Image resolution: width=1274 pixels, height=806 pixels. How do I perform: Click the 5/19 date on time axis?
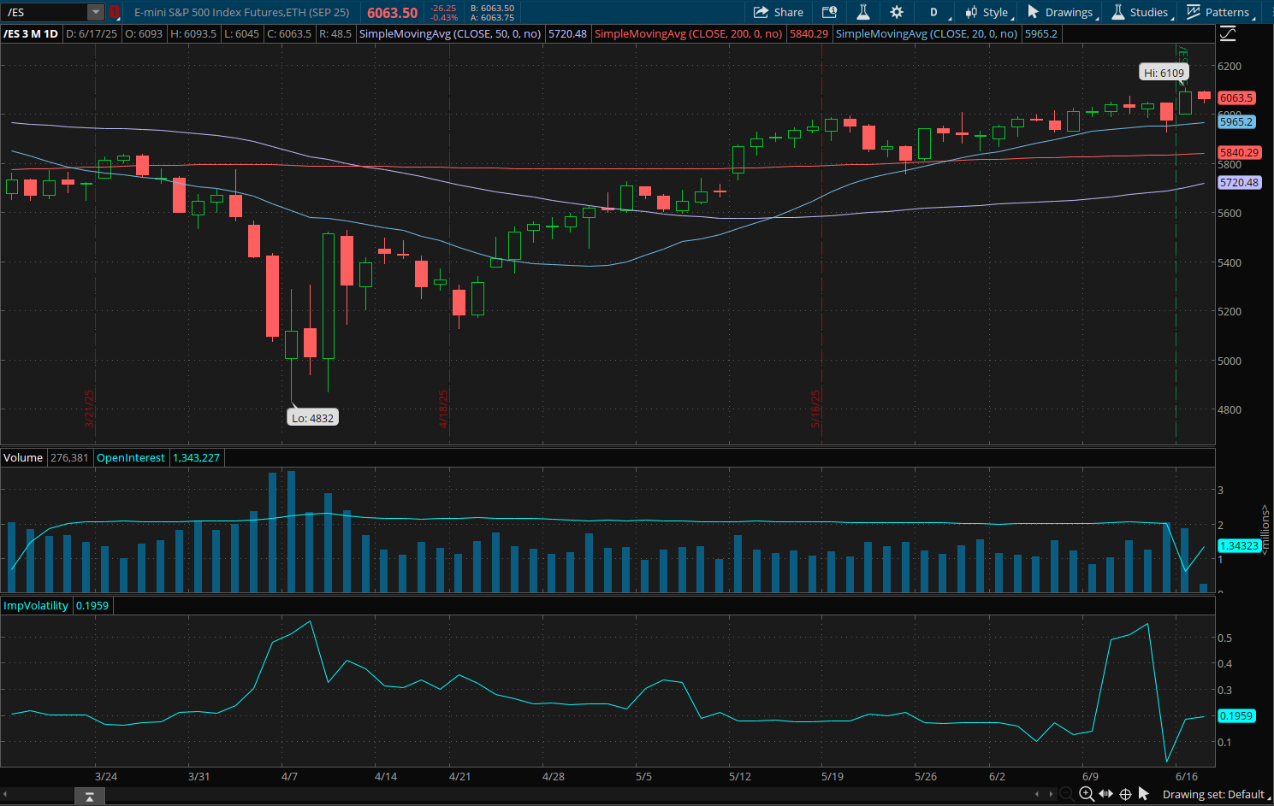[833, 776]
